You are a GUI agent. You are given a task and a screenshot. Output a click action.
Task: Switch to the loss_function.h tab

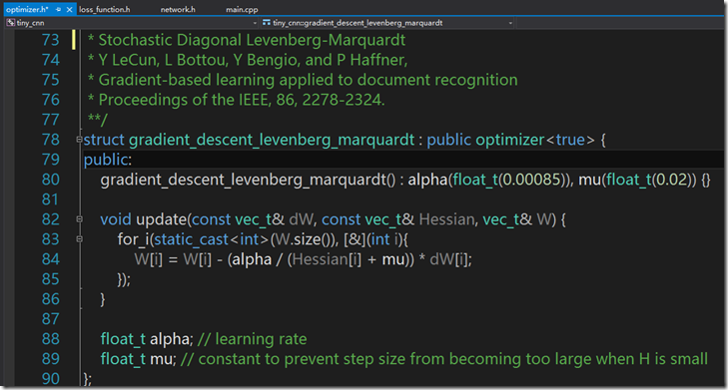coord(105,9)
